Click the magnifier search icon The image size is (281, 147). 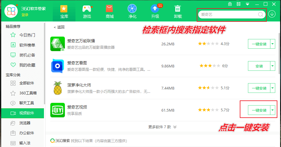tap(261, 15)
